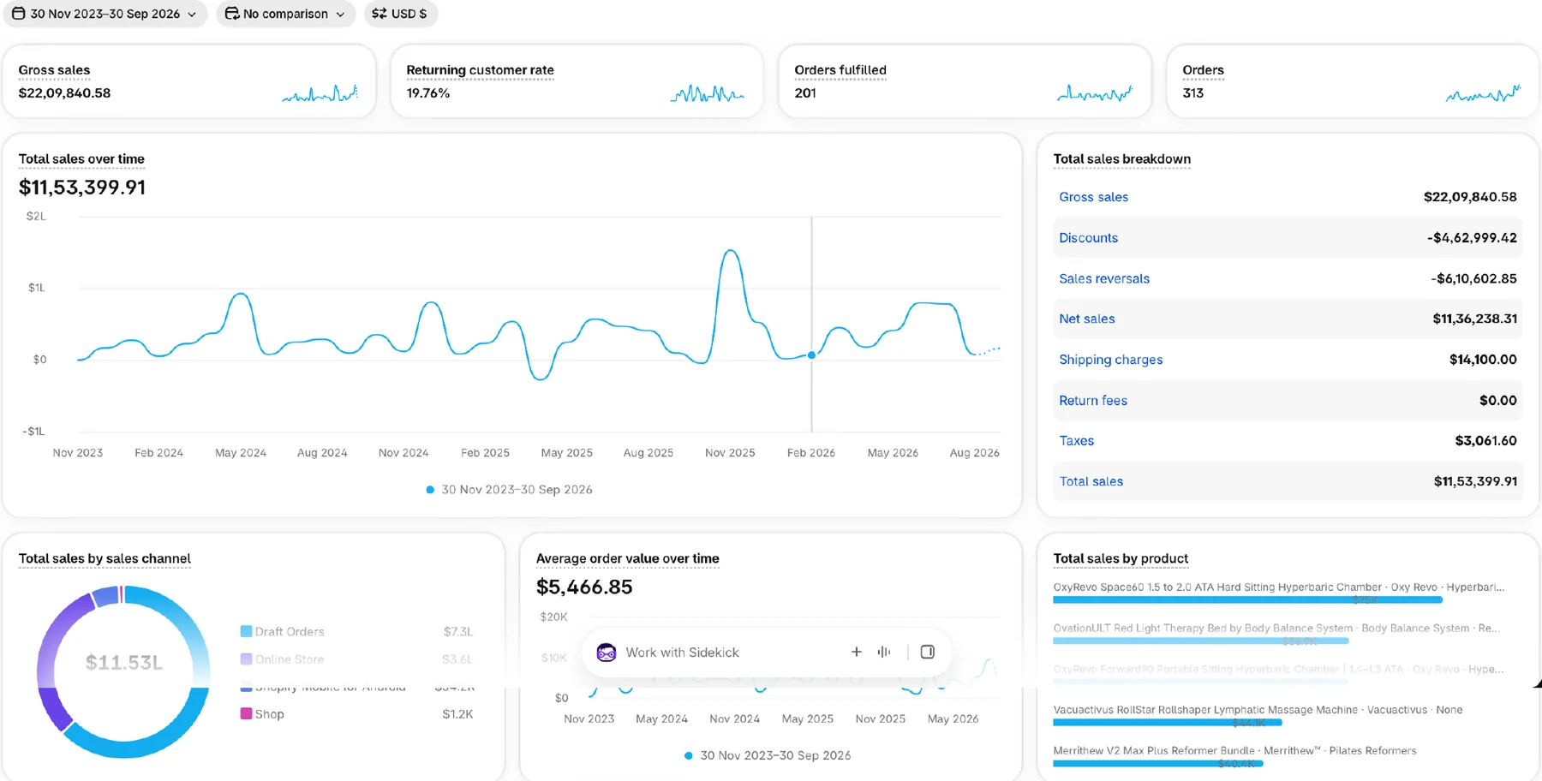Open the No comparison dropdown
1542x781 pixels.
point(285,14)
